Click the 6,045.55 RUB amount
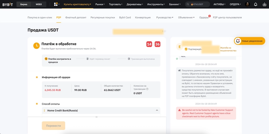The height and width of the screenshot is (134, 269). pyautogui.click(x=53, y=90)
